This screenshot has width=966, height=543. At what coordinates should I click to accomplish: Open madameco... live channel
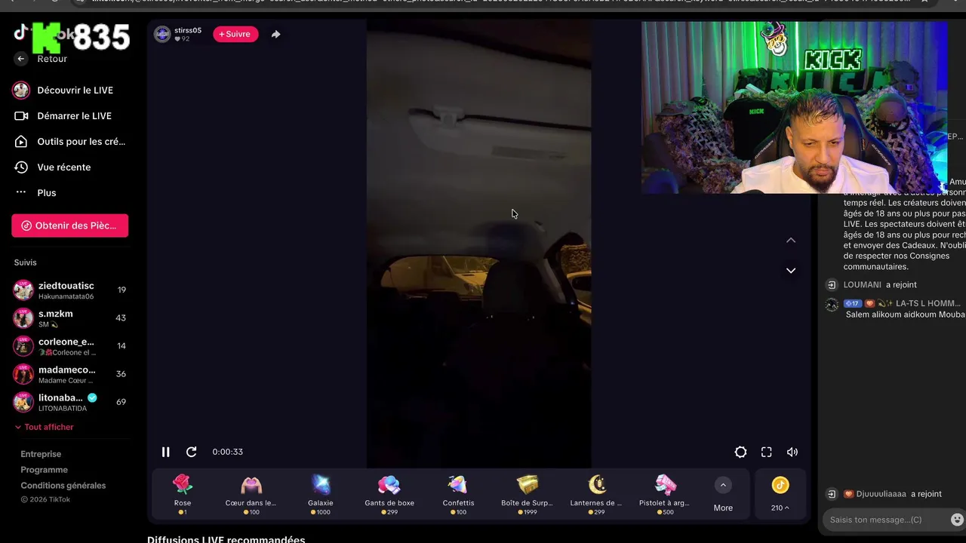pos(69,374)
